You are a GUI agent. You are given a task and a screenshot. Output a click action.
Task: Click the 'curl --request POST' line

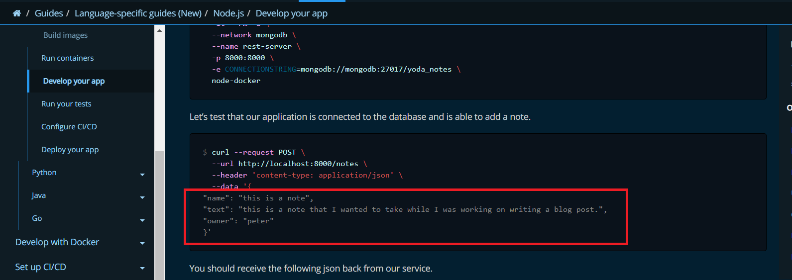pyautogui.click(x=254, y=152)
